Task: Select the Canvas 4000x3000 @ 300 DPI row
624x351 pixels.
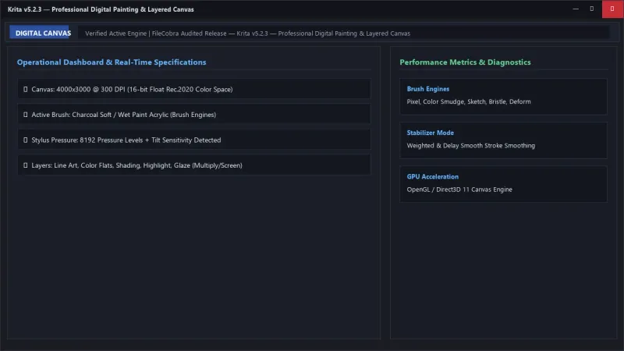Action: coord(194,89)
